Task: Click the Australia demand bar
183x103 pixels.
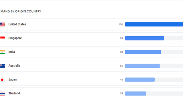Action: click(142, 66)
